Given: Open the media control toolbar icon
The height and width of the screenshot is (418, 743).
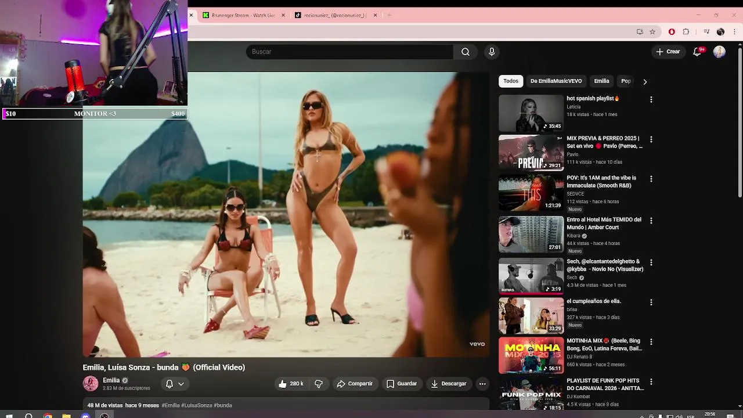Looking at the screenshot, I should click(x=706, y=32).
